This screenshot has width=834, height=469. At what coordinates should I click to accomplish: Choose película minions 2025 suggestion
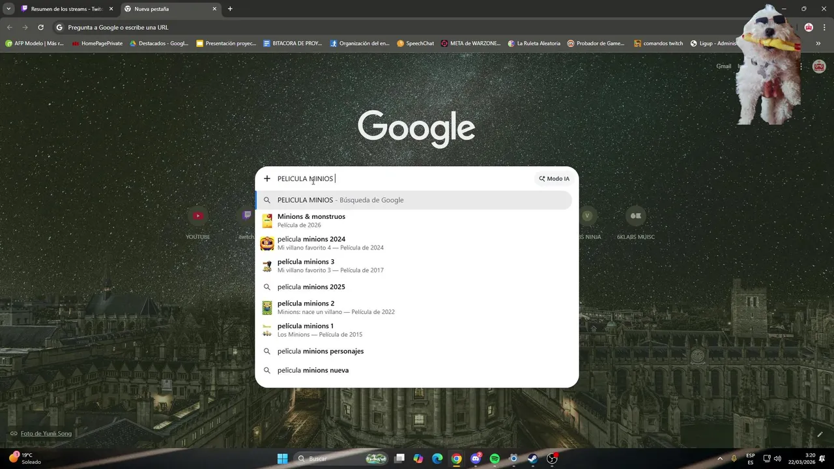click(414, 287)
